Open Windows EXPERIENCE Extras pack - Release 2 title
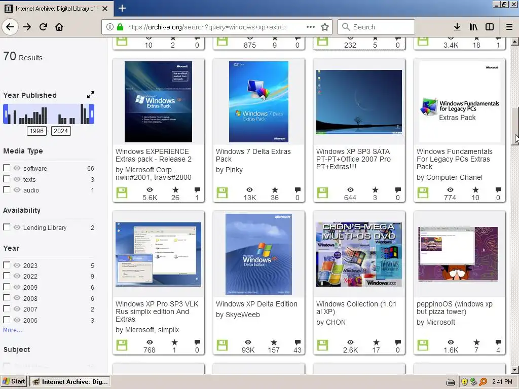The width and height of the screenshot is (519, 389). point(154,155)
